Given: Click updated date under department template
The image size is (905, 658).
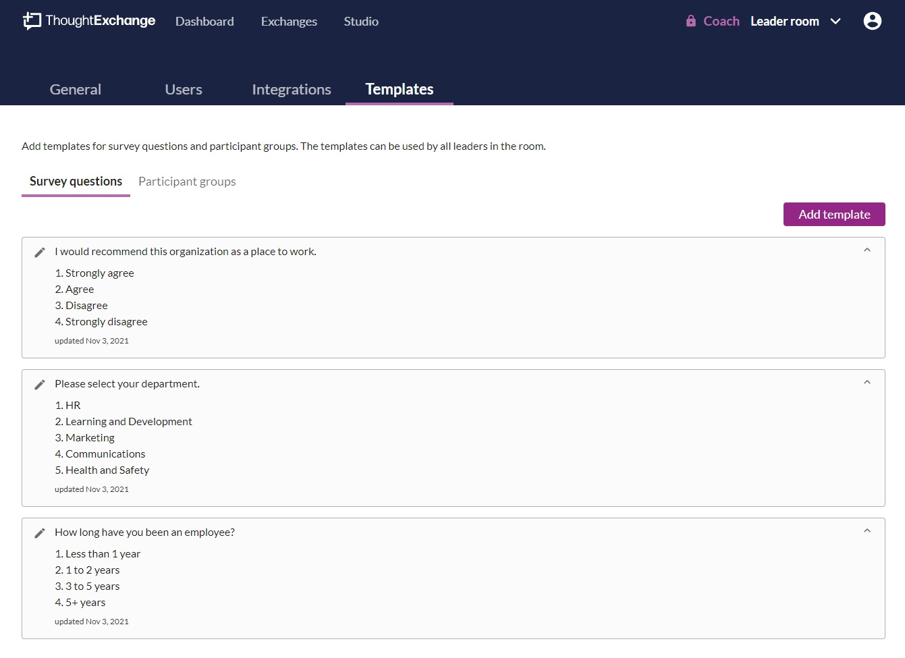Looking at the screenshot, I should [x=92, y=489].
